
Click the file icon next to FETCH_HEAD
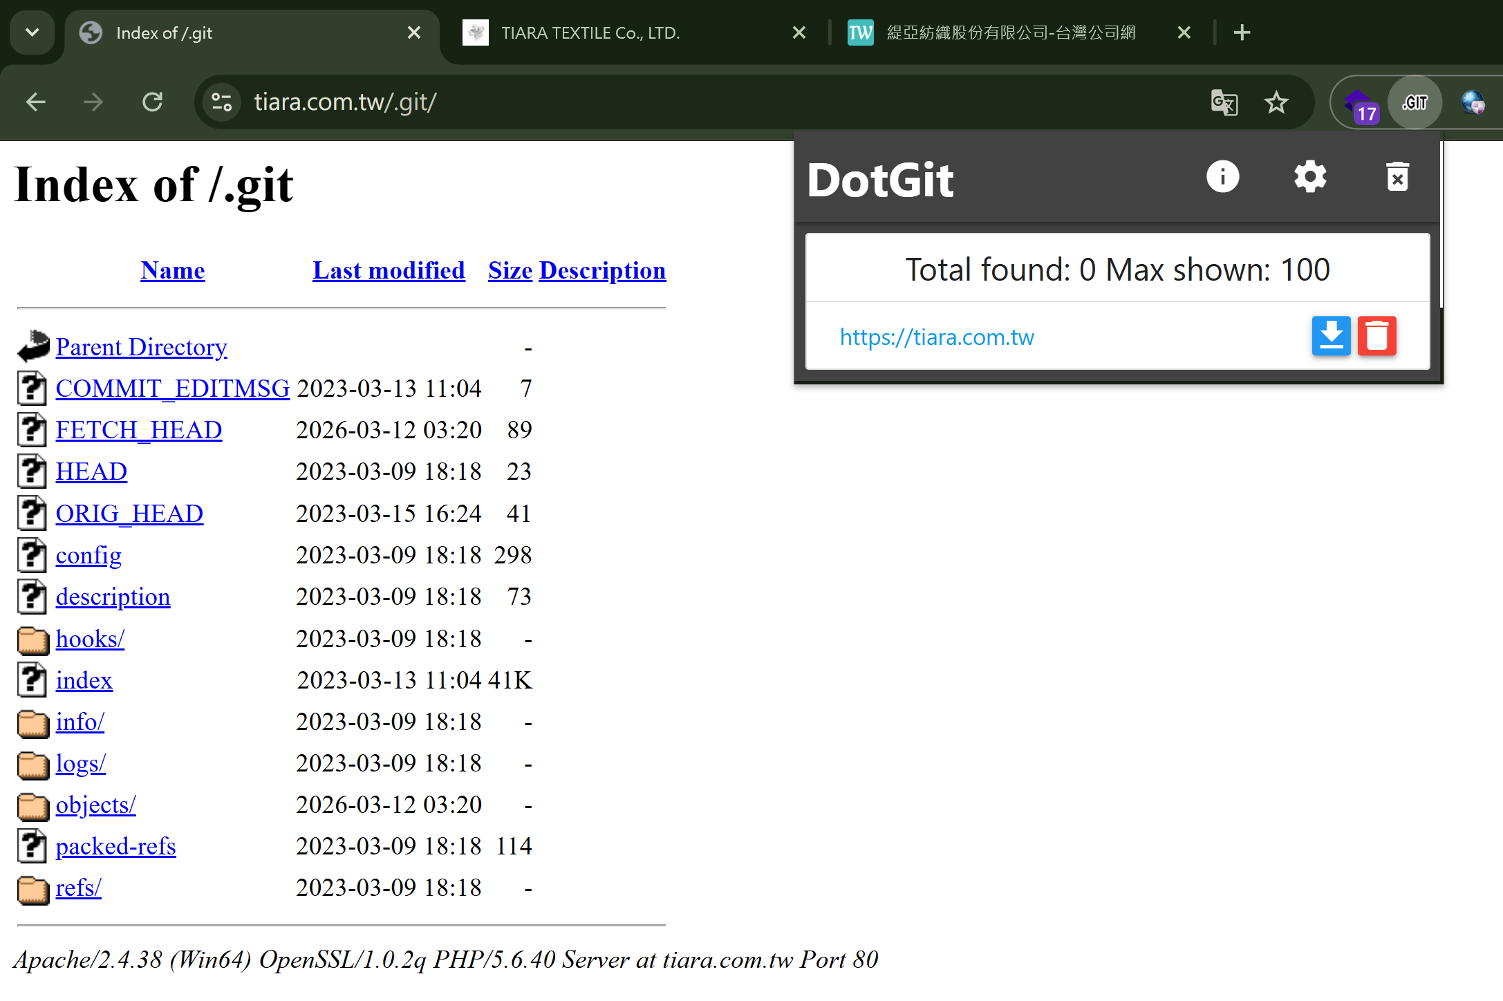[32, 429]
